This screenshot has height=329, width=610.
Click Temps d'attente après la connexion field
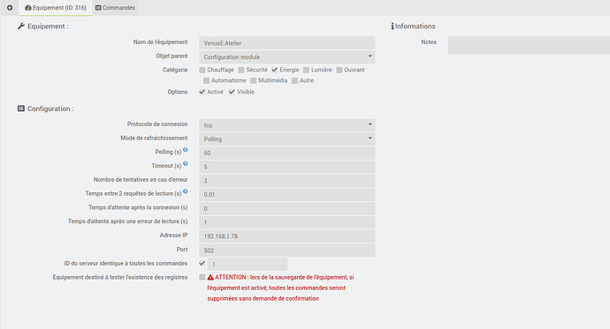point(287,208)
